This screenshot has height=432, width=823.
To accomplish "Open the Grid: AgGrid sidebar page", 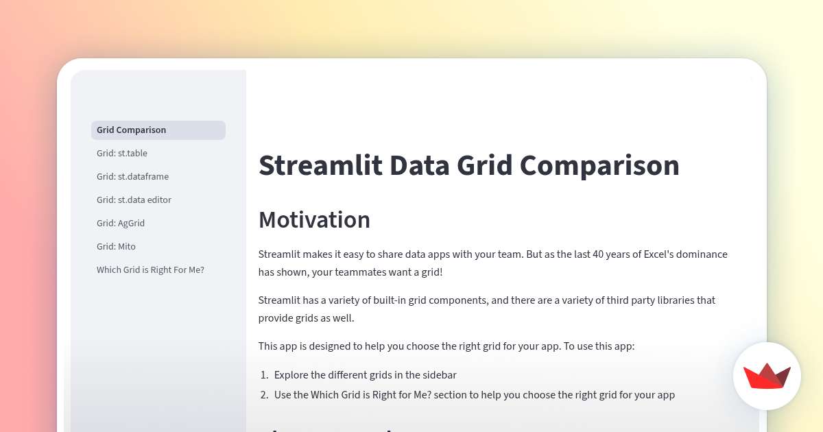I will [121, 223].
